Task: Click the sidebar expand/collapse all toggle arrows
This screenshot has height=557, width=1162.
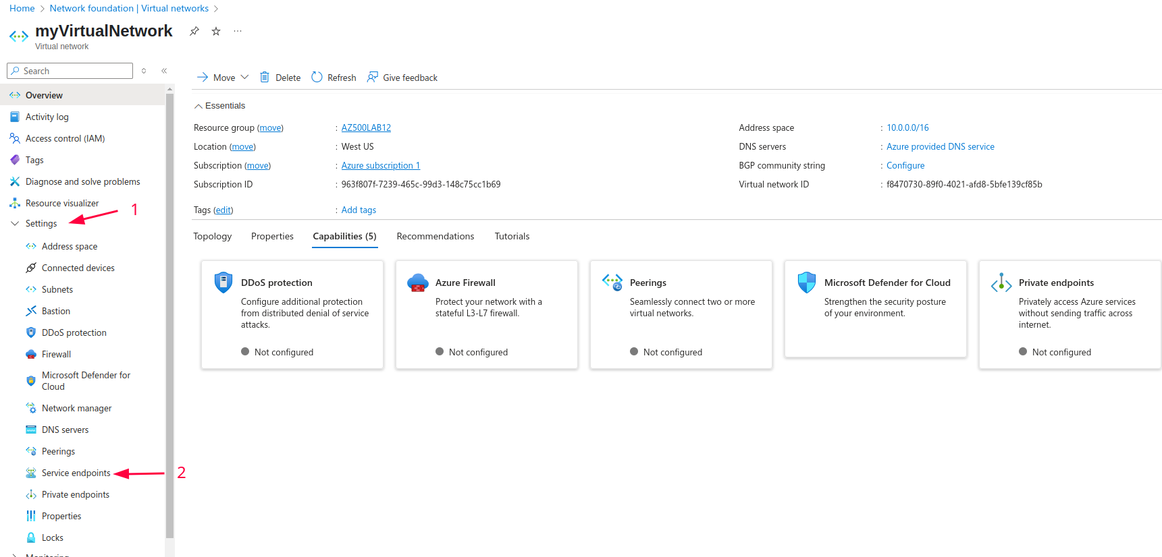Action: [x=144, y=71]
